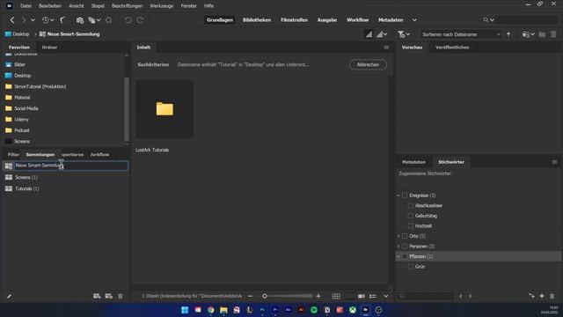Open the recent files clock icon

click(45, 20)
